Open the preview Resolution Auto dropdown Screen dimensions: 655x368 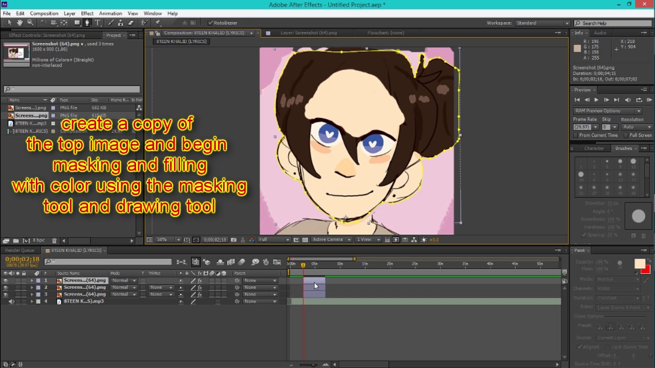[637, 127]
